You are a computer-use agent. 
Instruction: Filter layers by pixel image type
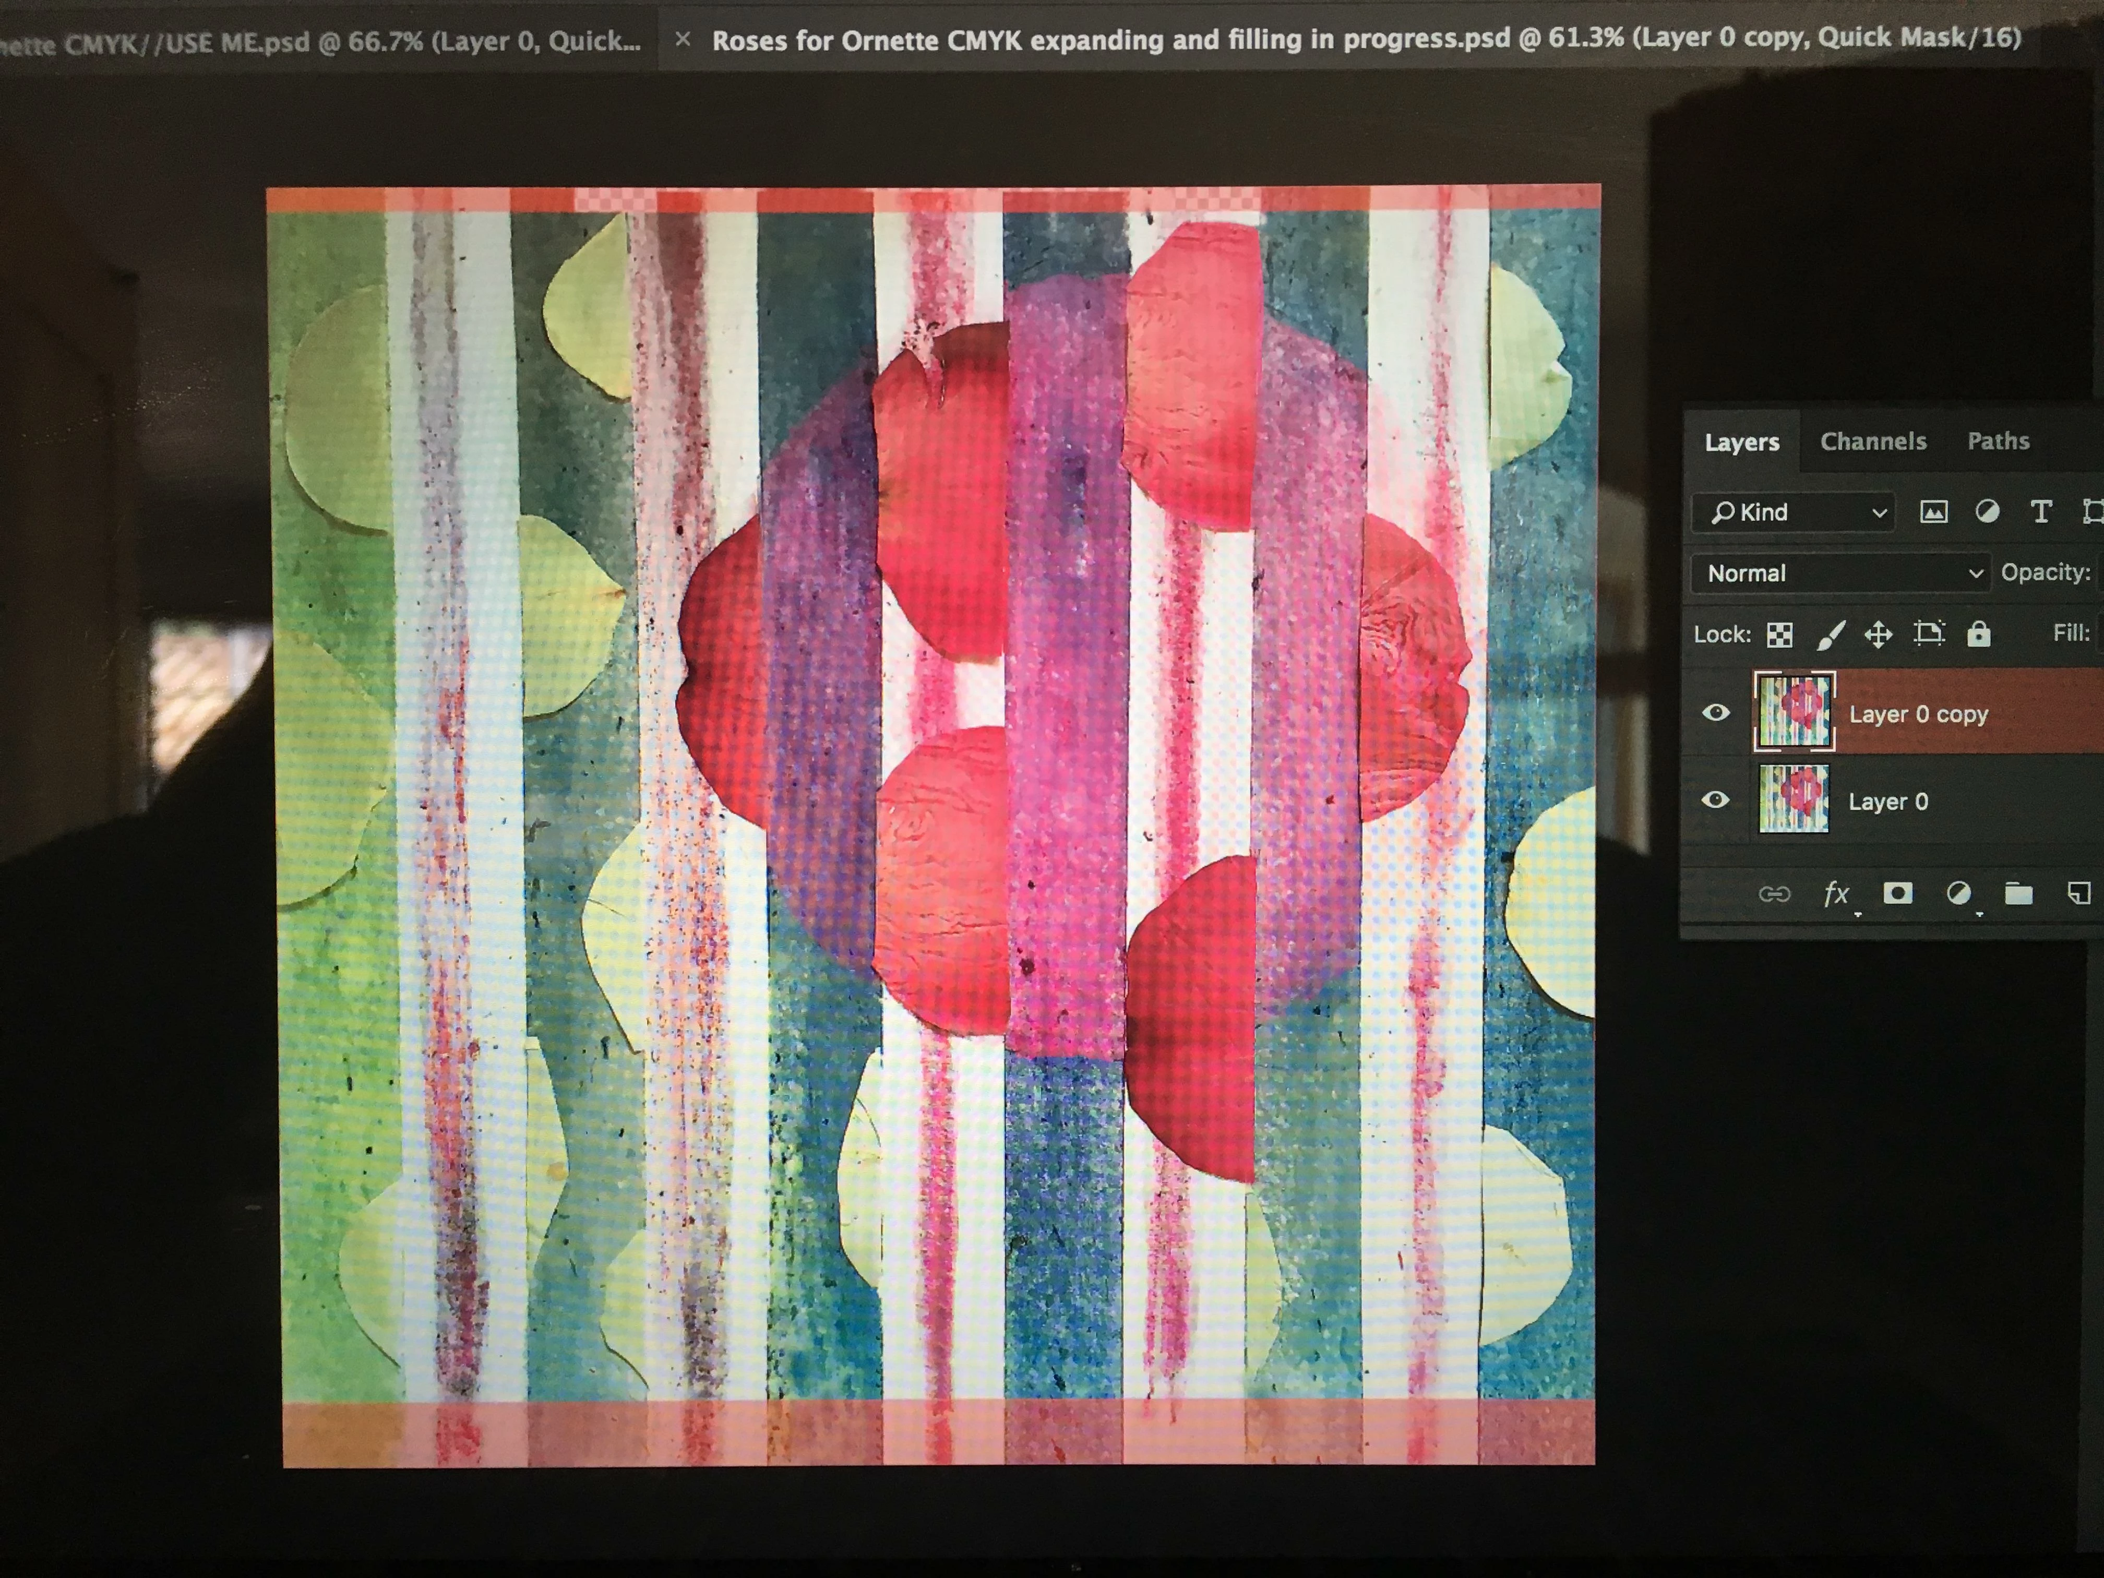[1933, 512]
